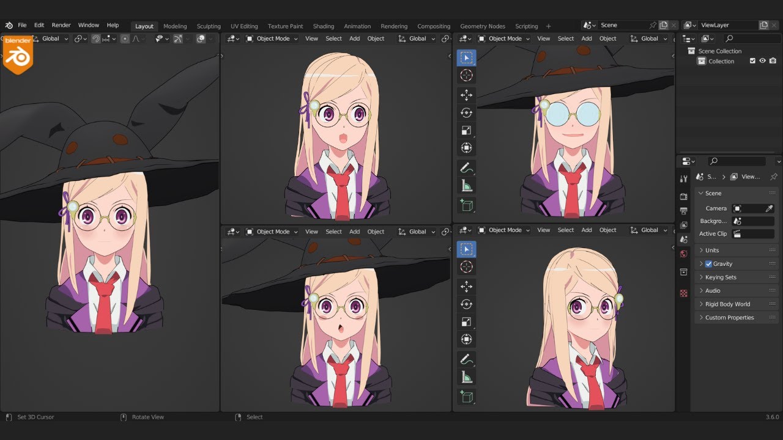Open the View Layer properties tab

tap(684, 225)
